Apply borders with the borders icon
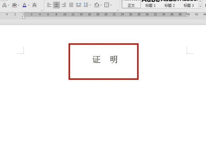Image resolution: width=206 pixels, height=151 pixels. pos(106,5)
